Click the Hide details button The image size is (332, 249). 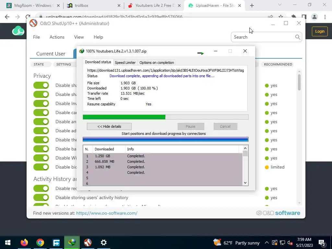pos(109,126)
